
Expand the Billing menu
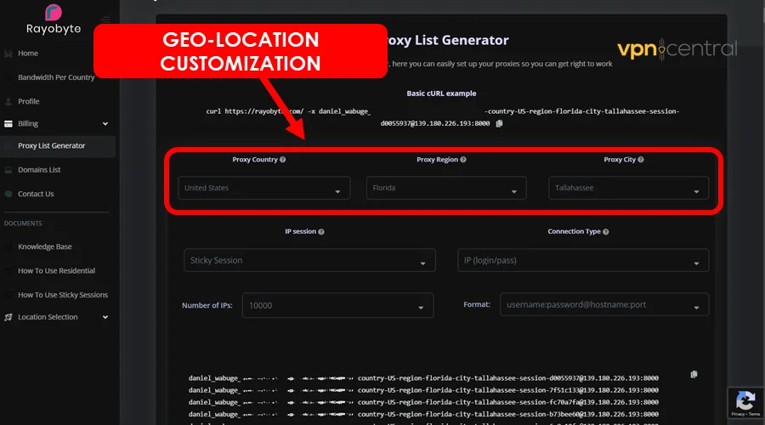coord(58,123)
